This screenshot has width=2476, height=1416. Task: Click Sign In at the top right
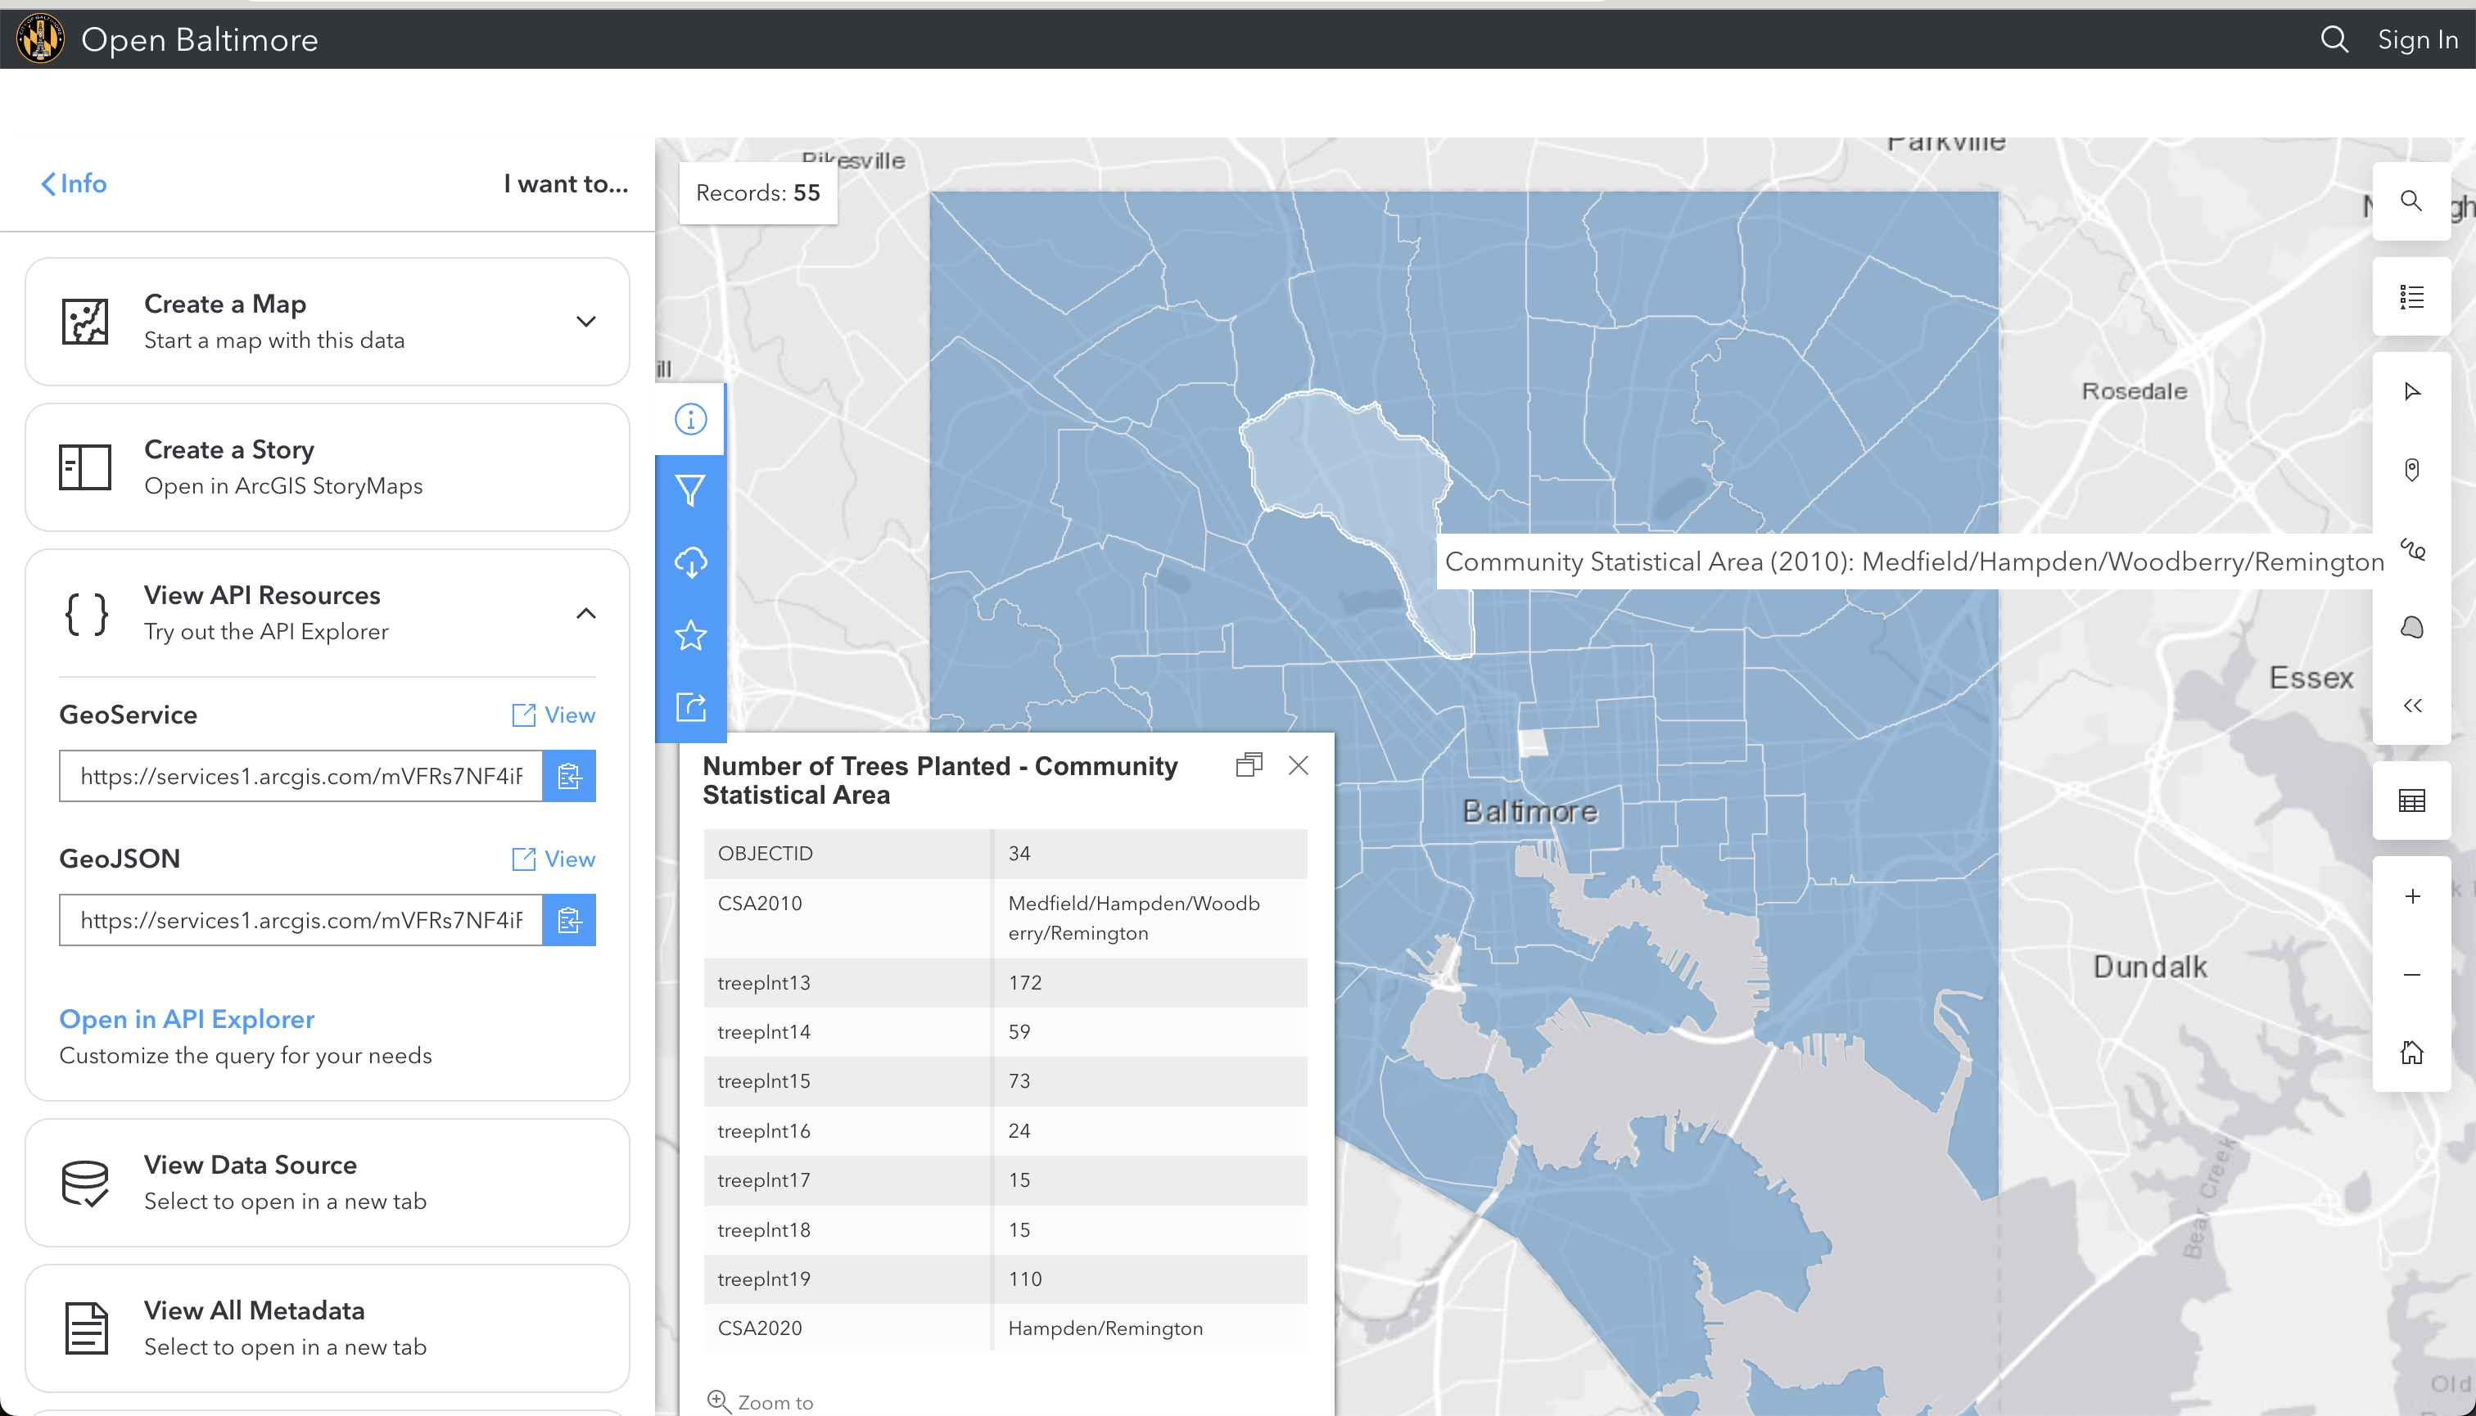(2419, 39)
